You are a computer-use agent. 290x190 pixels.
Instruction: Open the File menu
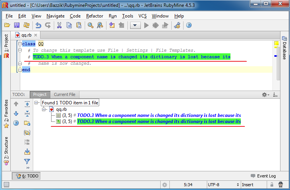tap(9, 16)
